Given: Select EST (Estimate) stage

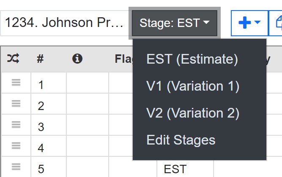Looking at the screenshot, I should [x=192, y=59].
